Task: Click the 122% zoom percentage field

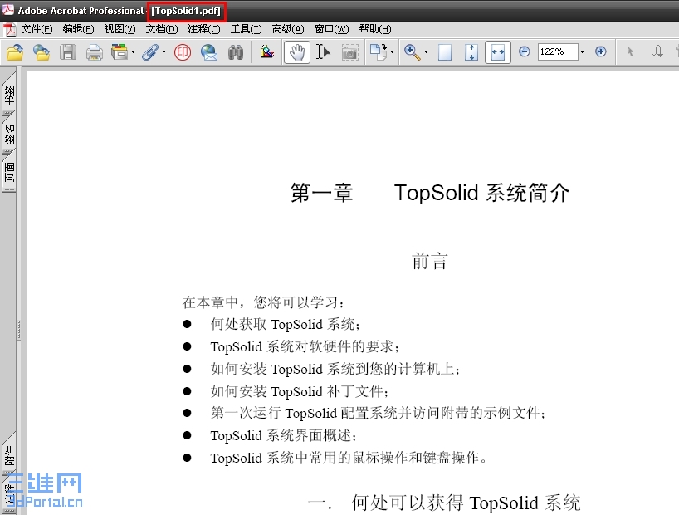Action: point(558,52)
